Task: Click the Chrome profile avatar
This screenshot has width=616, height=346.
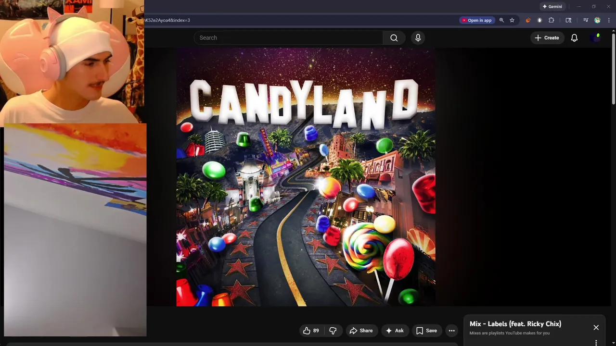Action: click(x=597, y=20)
